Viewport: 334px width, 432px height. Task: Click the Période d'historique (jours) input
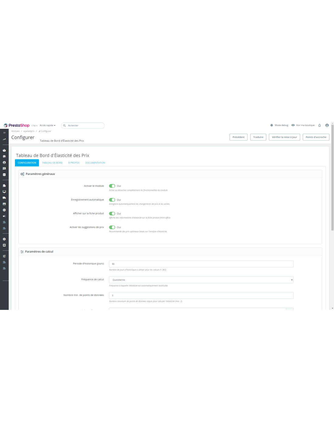pyautogui.click(x=201, y=264)
